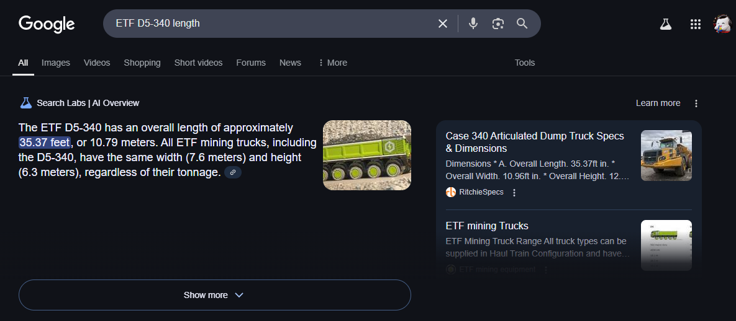Open Google Lens image search

(497, 24)
